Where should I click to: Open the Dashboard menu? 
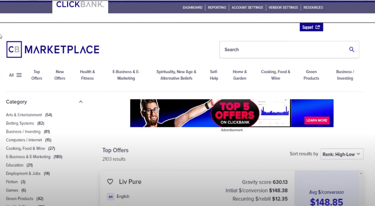pos(193,8)
